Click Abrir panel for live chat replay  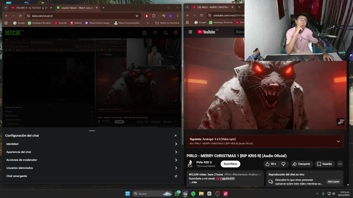click(333, 182)
